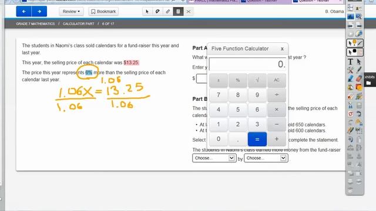Click the highlighted 6% text in the question
Image resolution: width=376 pixels, height=211 pixels.
(x=89, y=73)
